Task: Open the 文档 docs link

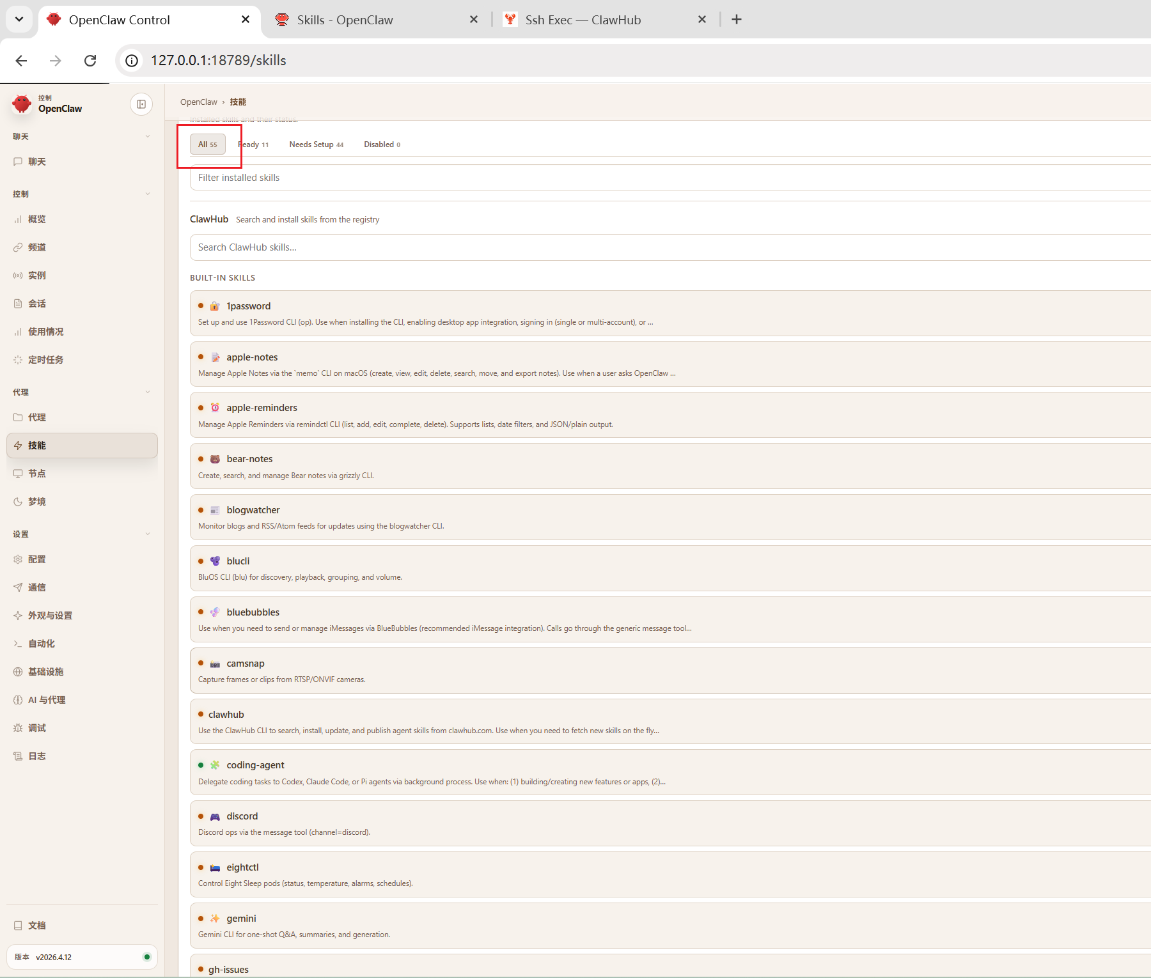Action: pyautogui.click(x=82, y=926)
